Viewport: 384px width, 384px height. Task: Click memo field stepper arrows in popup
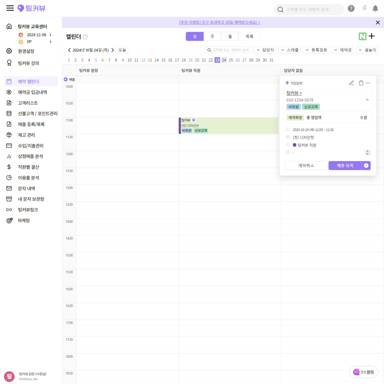367,152
